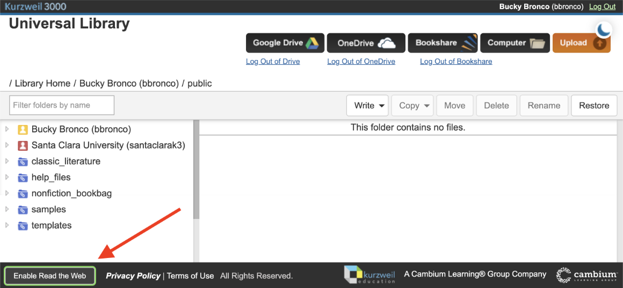Image resolution: width=623 pixels, height=288 pixels.
Task: Click the Delete button
Action: (x=497, y=106)
